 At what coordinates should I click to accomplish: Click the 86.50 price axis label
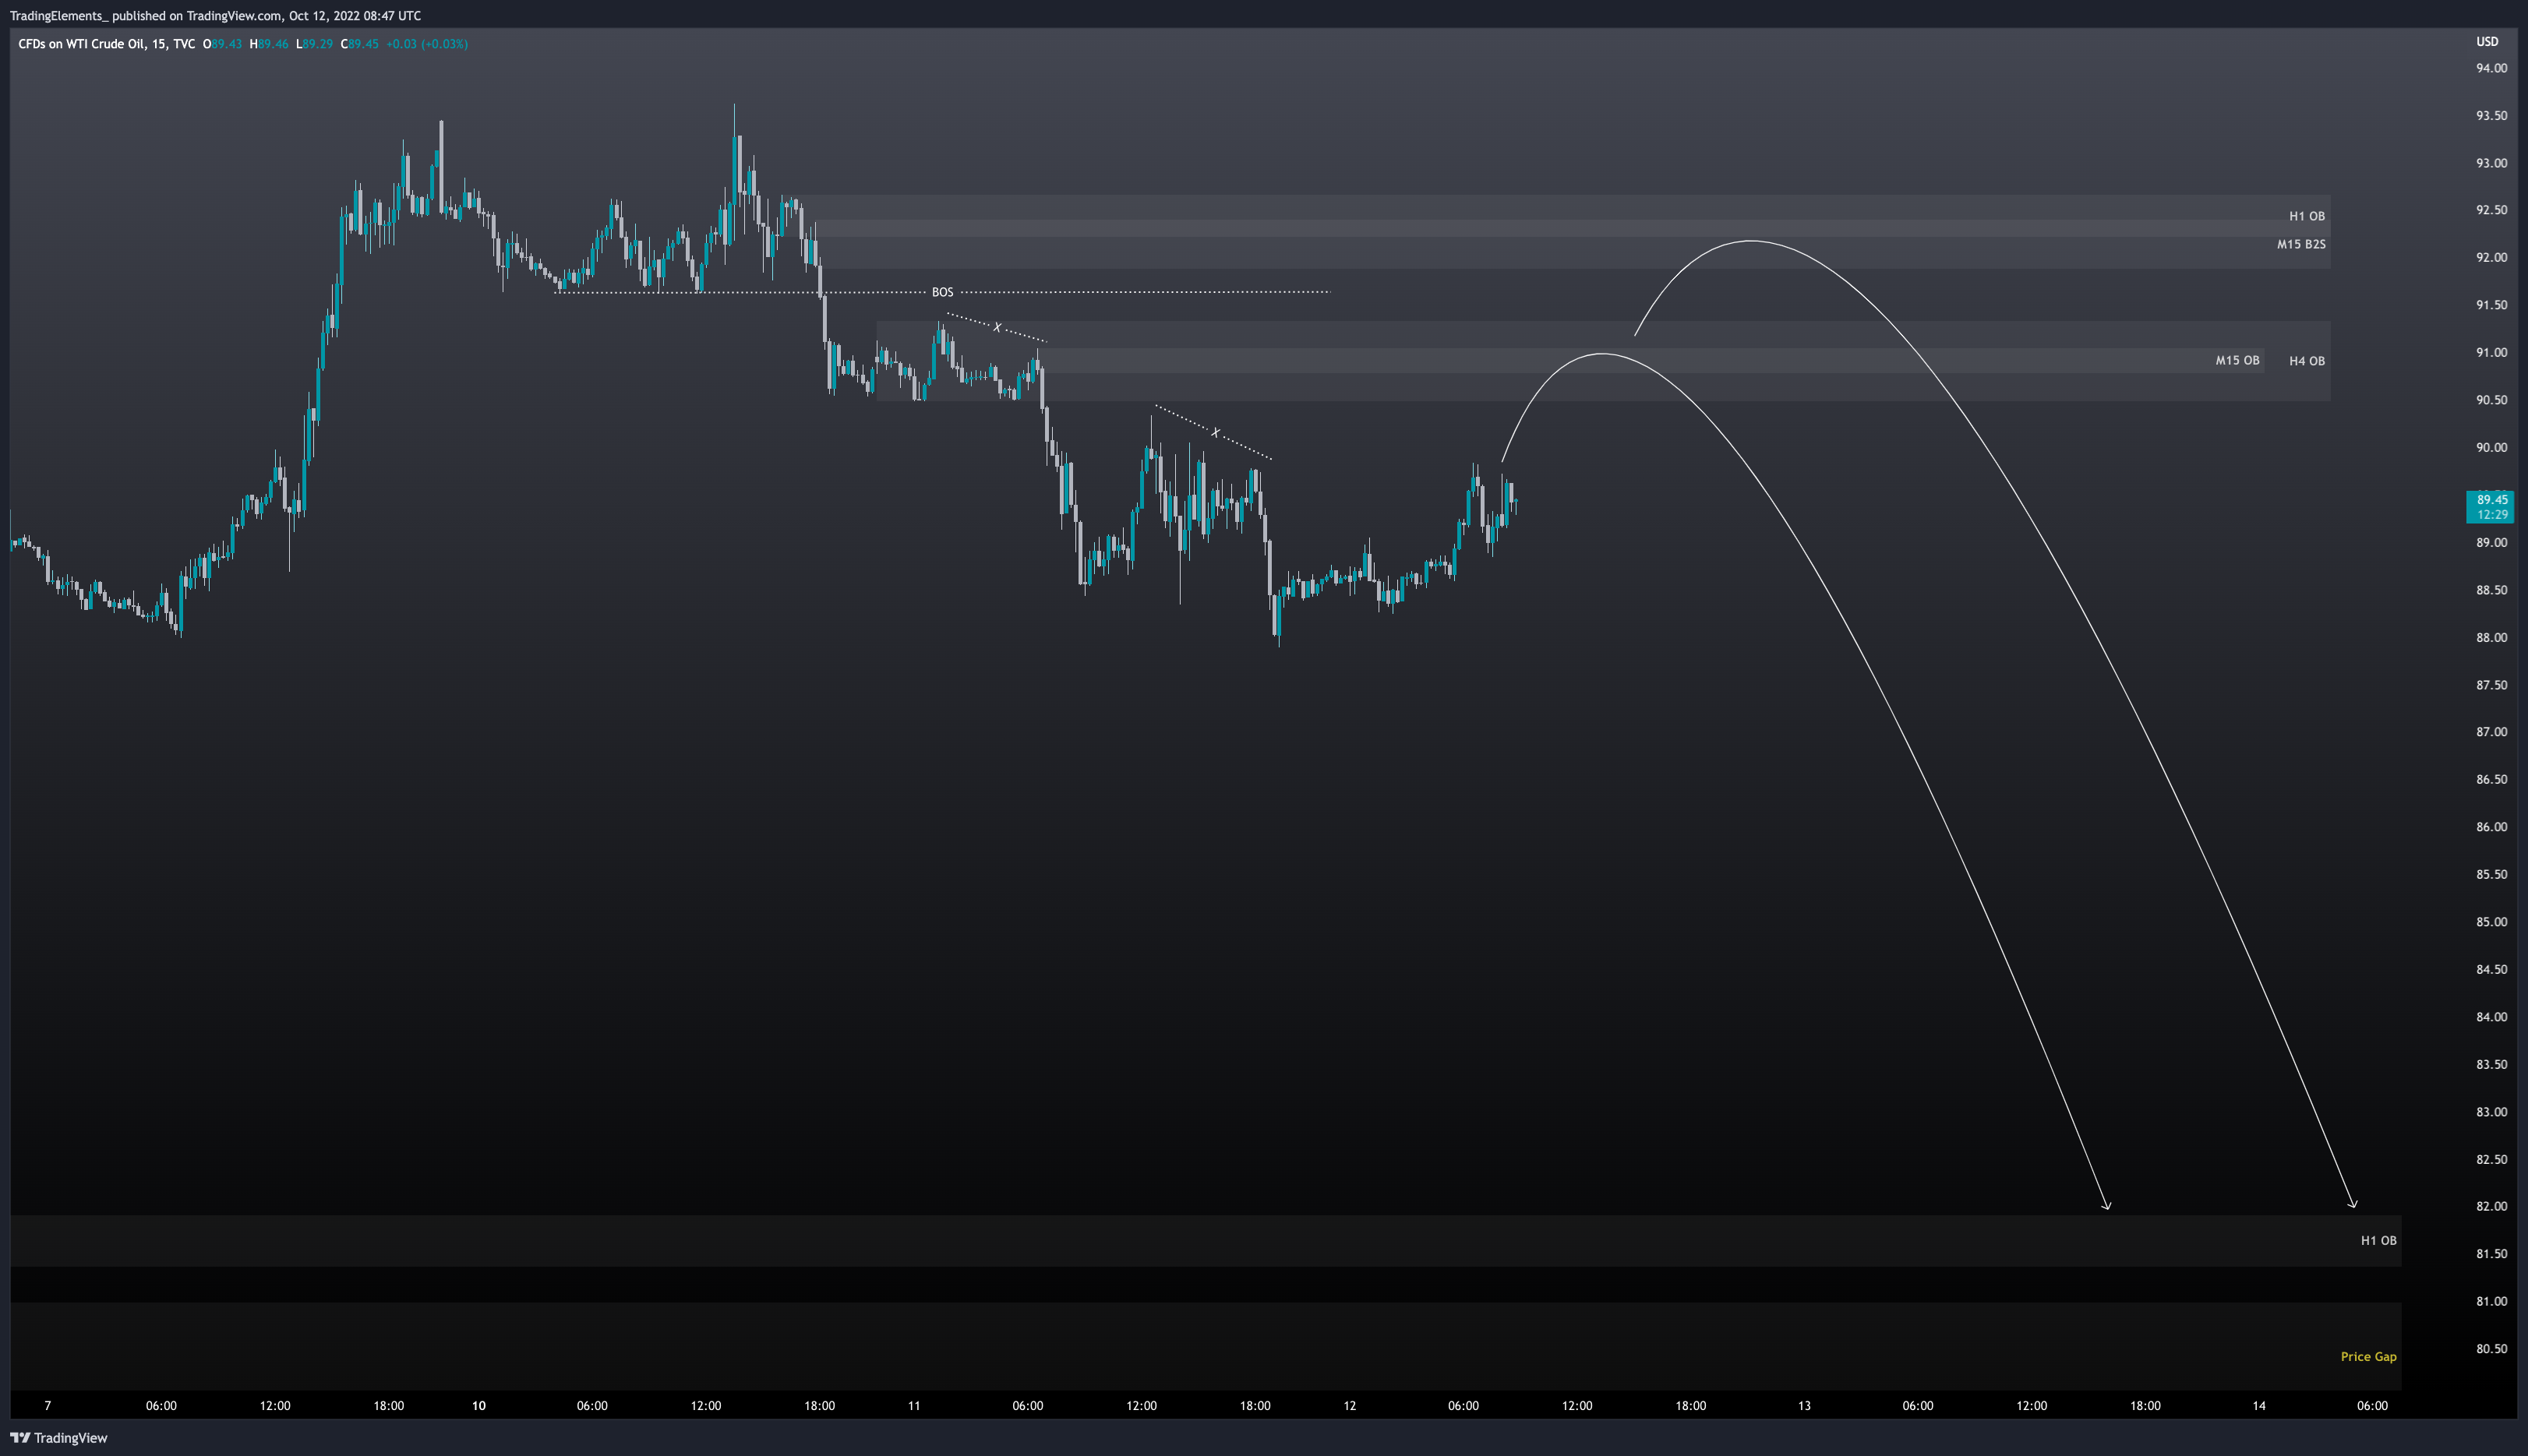click(x=2491, y=780)
